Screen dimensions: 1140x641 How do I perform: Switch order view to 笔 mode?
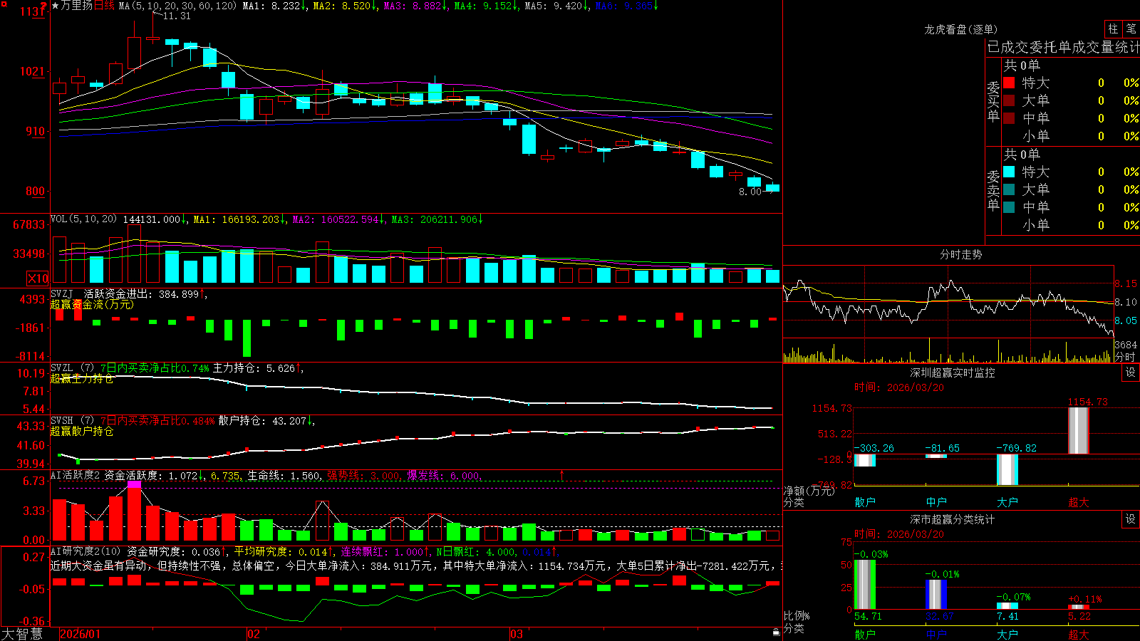[x=1131, y=28]
